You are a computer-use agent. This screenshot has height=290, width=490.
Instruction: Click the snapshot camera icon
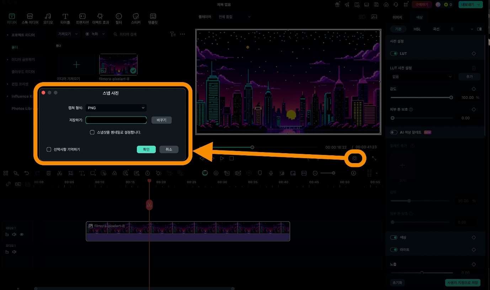355,159
